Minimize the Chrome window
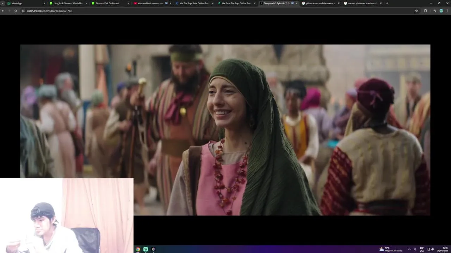The height and width of the screenshot is (253, 451). coord(431,3)
